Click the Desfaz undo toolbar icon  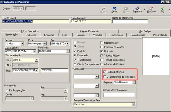115,8
